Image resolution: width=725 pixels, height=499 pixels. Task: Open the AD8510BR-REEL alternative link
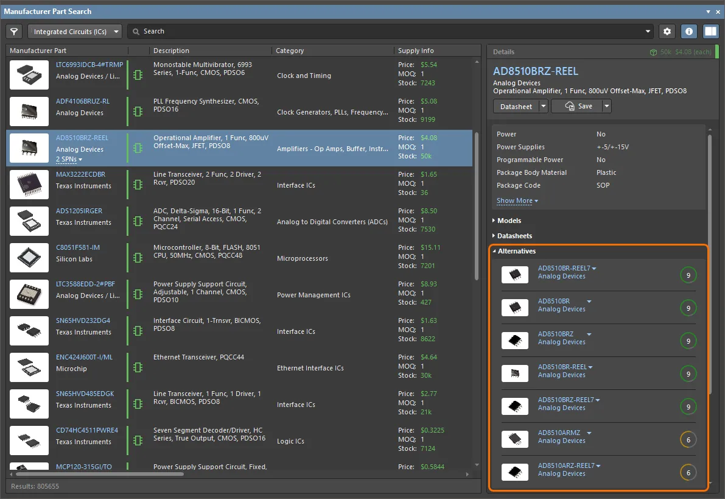click(x=562, y=367)
